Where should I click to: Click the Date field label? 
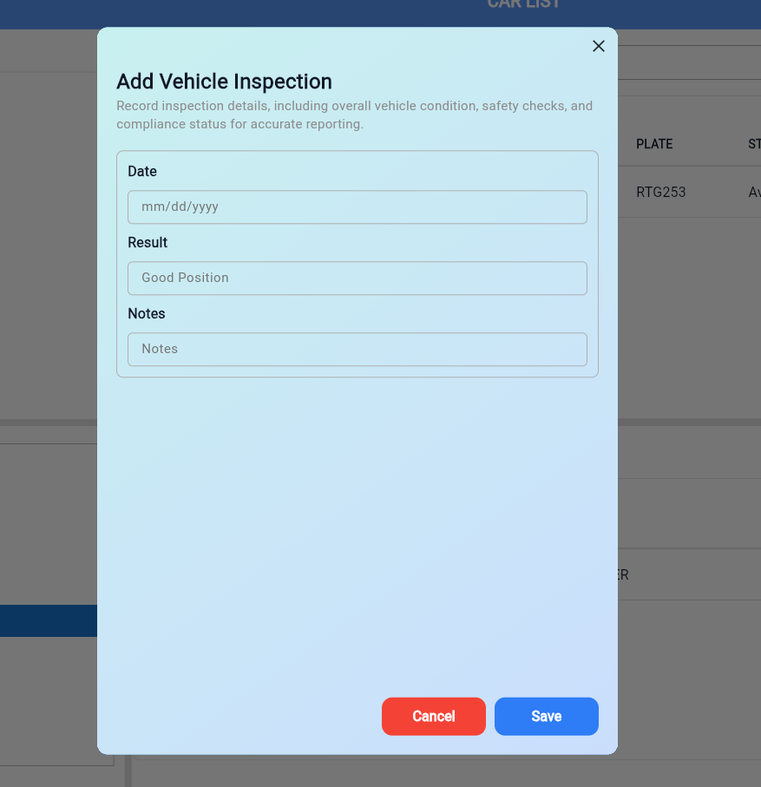coord(142,172)
